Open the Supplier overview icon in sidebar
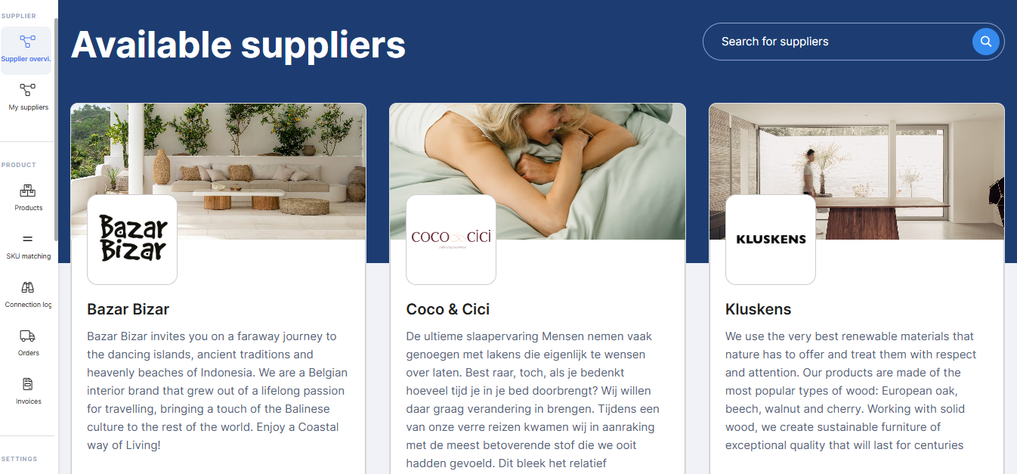 coord(27,42)
